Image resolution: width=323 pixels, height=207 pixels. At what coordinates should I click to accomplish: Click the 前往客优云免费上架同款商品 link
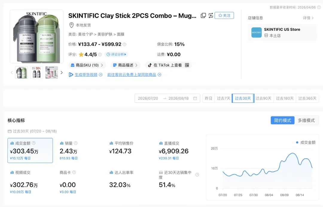132,74
